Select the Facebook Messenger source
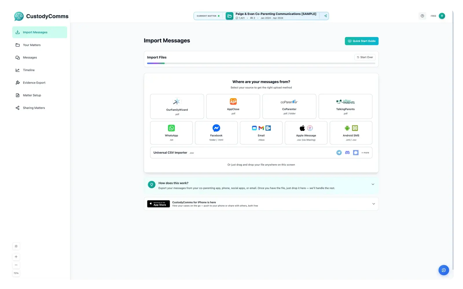Image resolution: width=463 pixels, height=289 pixels. pyautogui.click(x=216, y=133)
